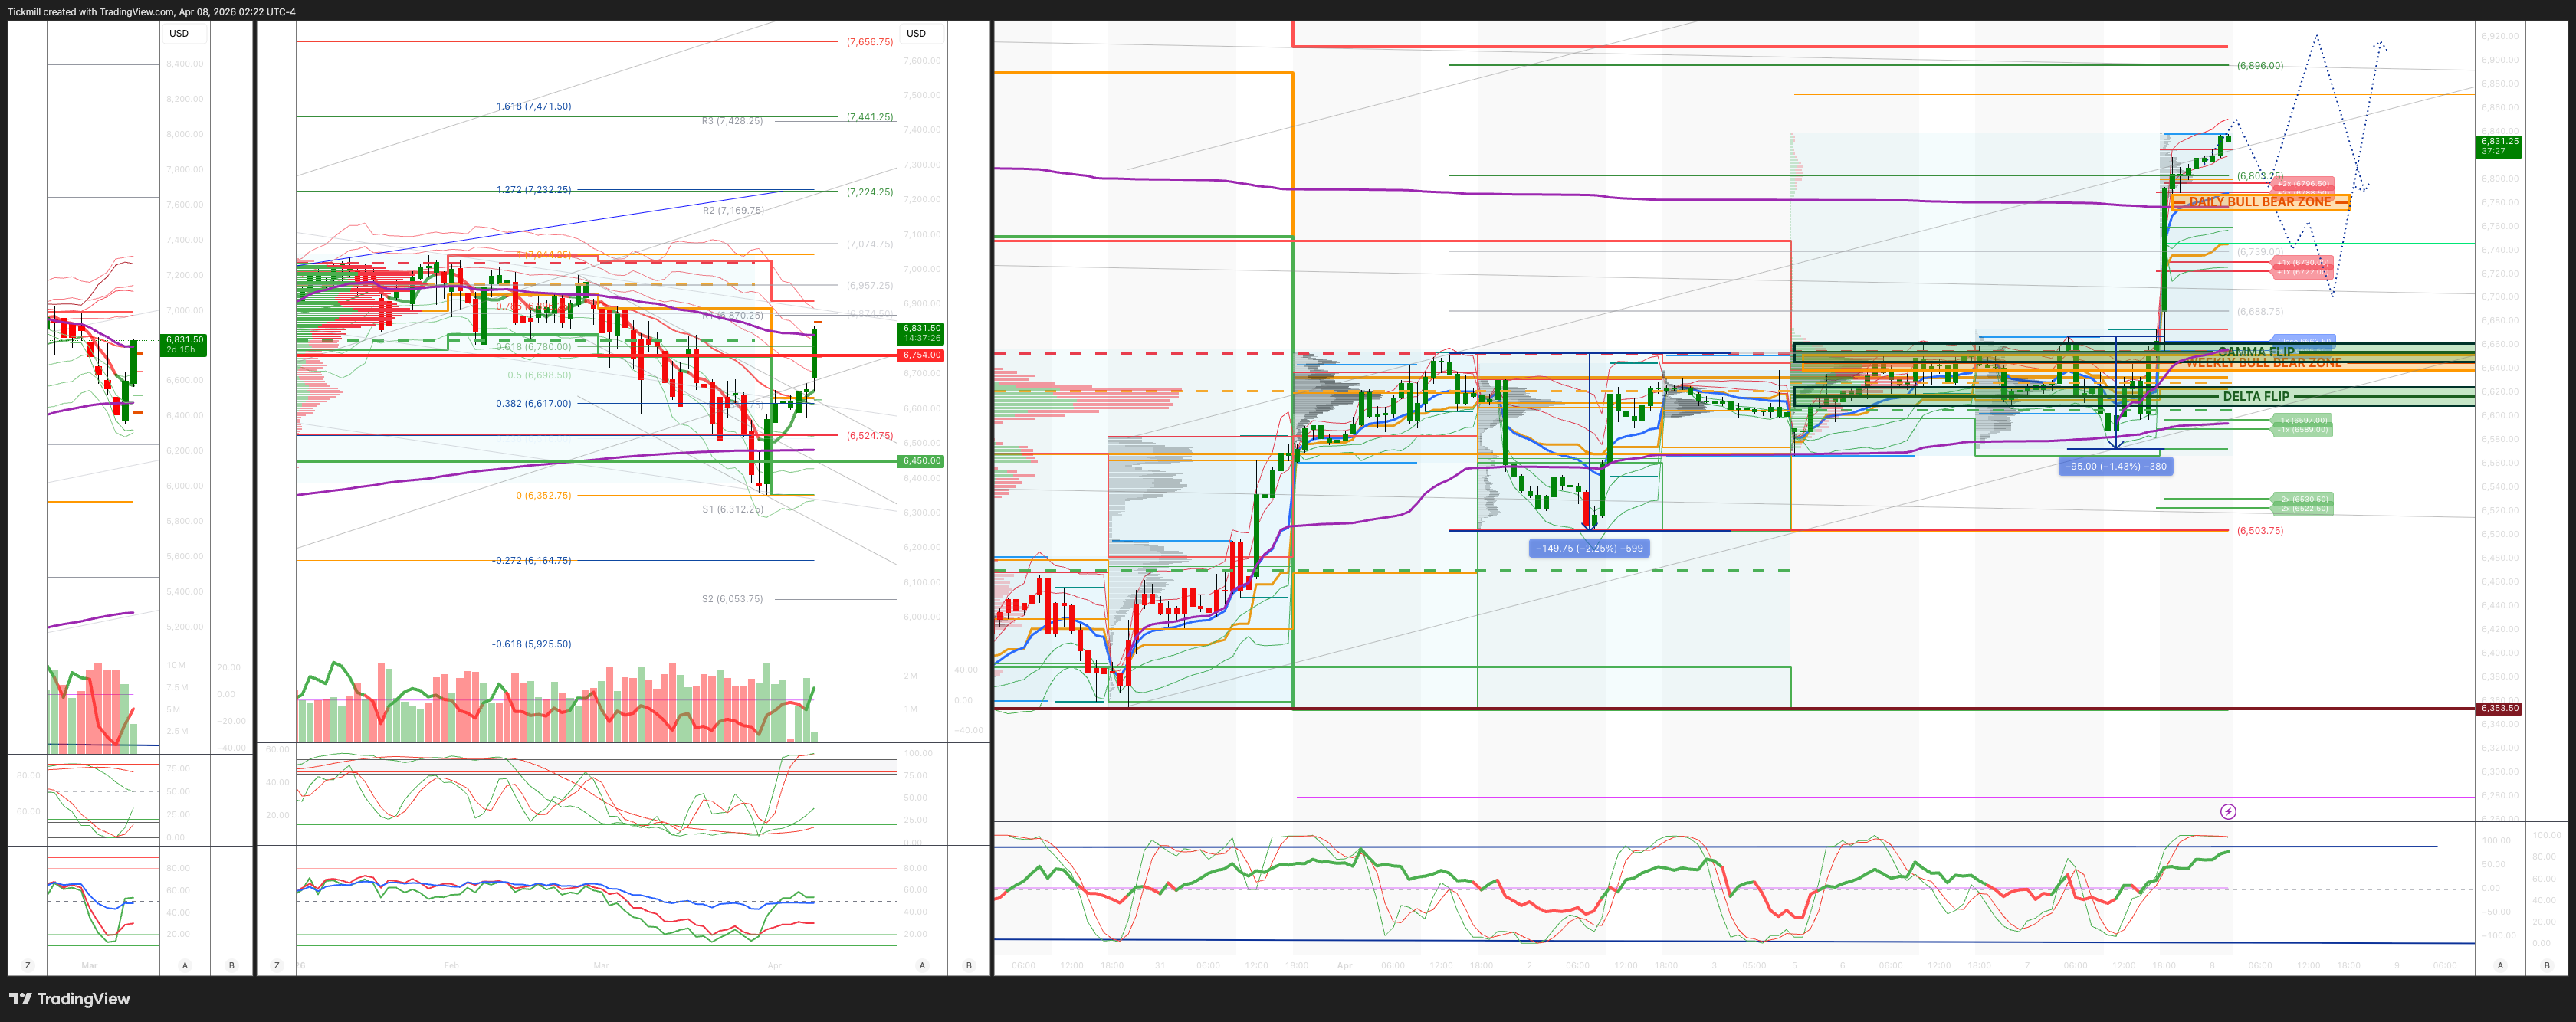
Task: Click the B button on middle chart
Action: coord(968,965)
